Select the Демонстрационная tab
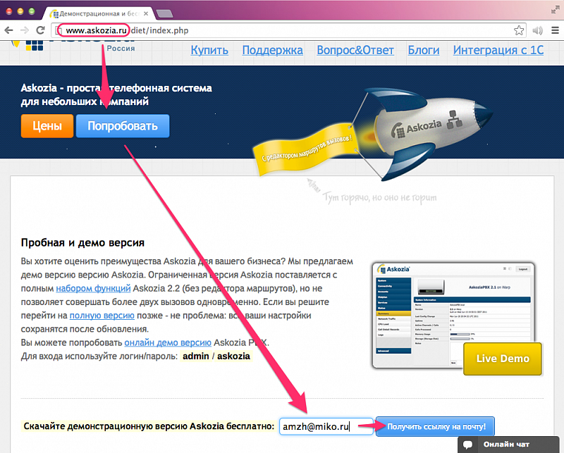 (99, 13)
